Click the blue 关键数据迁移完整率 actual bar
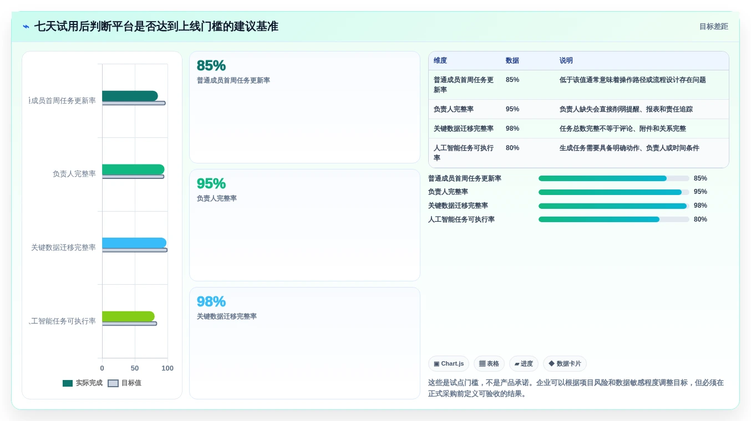This screenshot has width=751, height=421. coord(134,243)
